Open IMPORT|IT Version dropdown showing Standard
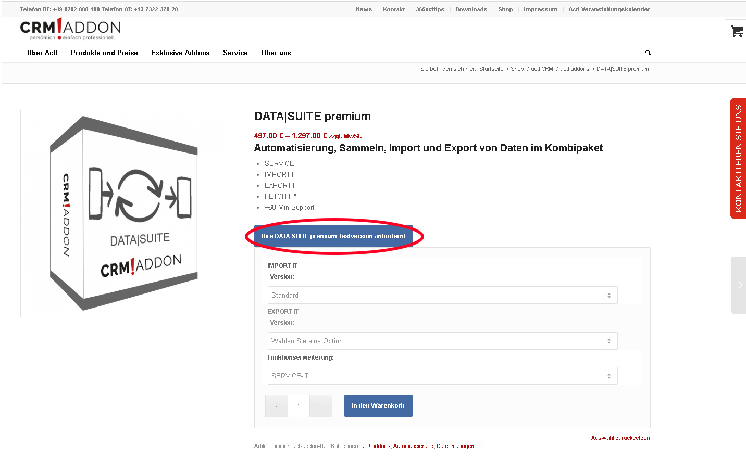746x460 pixels. coord(442,295)
